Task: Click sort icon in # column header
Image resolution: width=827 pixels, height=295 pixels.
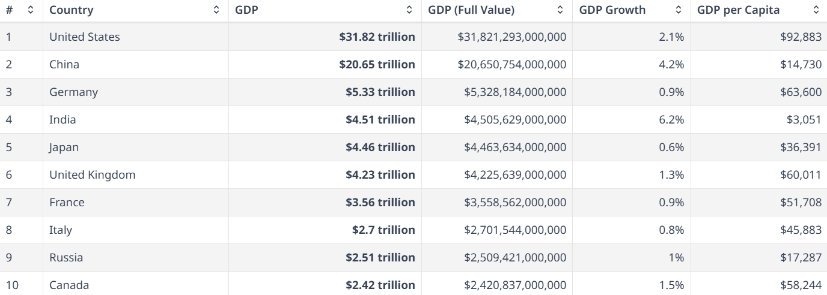Action: pos(31,10)
